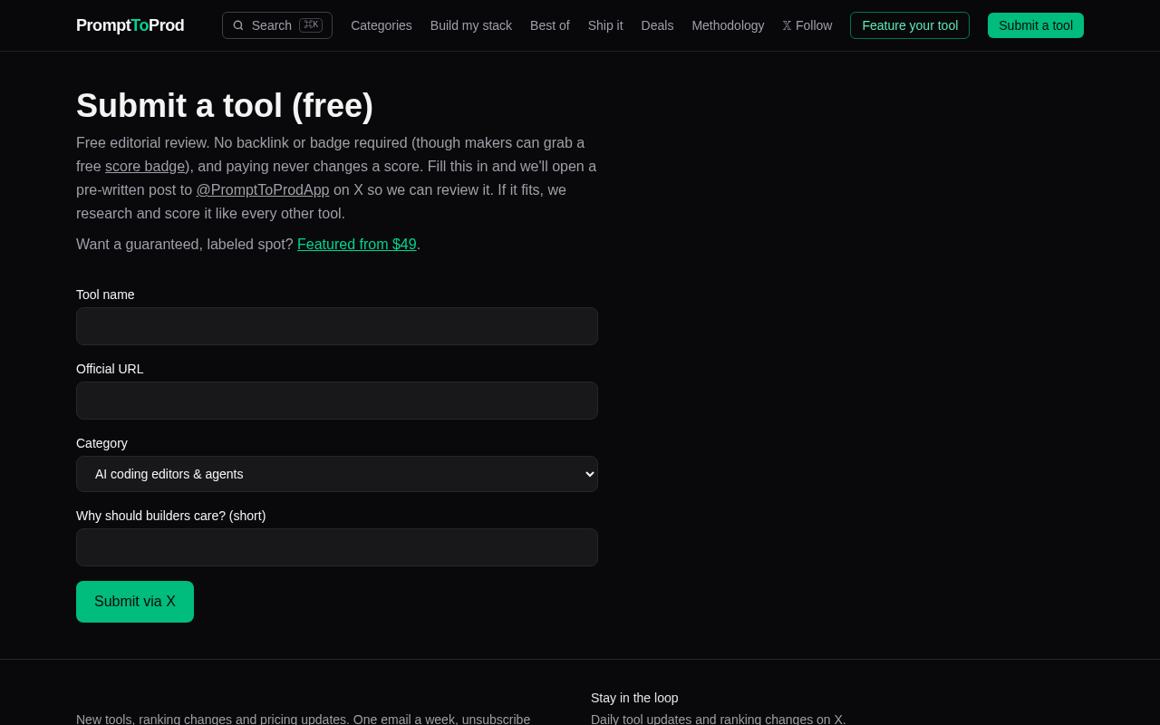Focus the Why should builders care field

(x=337, y=547)
